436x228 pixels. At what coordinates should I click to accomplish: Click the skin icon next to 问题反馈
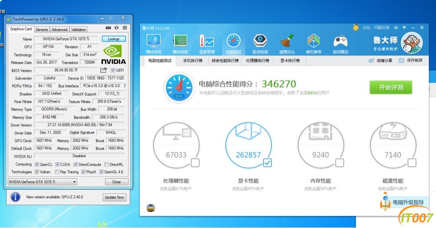point(396,28)
